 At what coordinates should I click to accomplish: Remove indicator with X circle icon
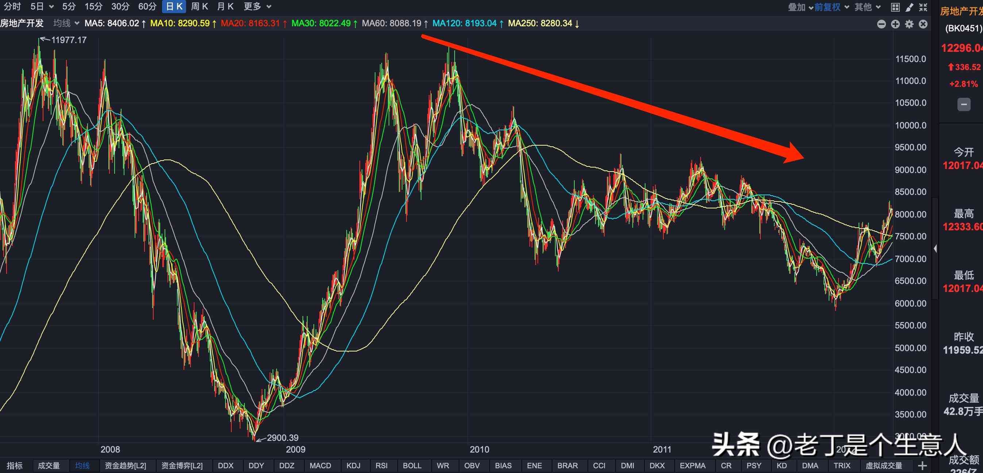[923, 24]
